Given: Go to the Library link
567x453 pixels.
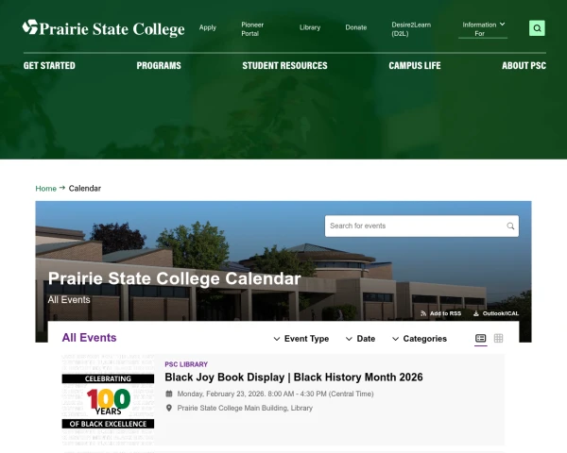Looking at the screenshot, I should [310, 27].
